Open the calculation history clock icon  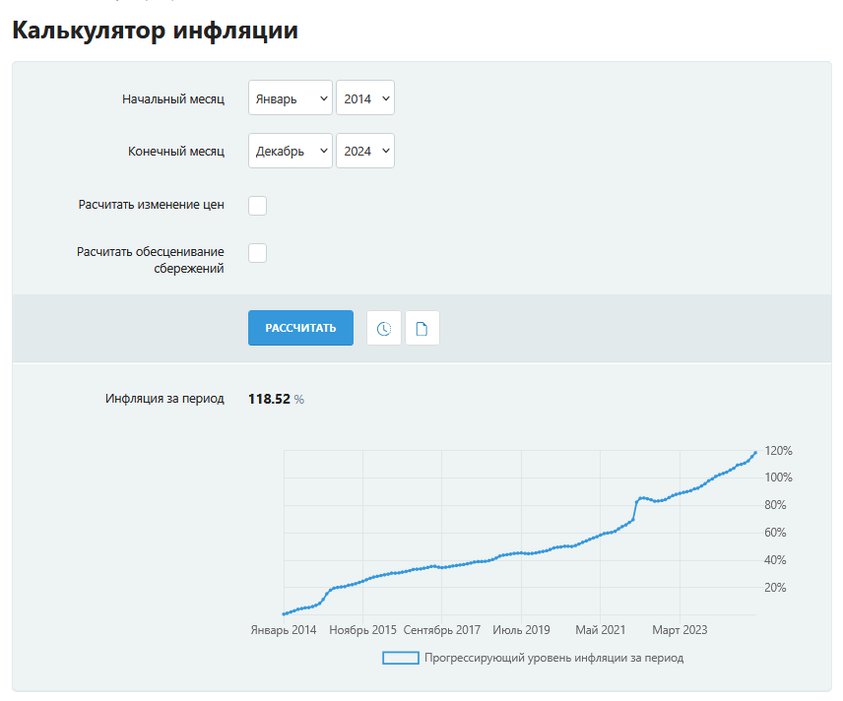(x=383, y=327)
